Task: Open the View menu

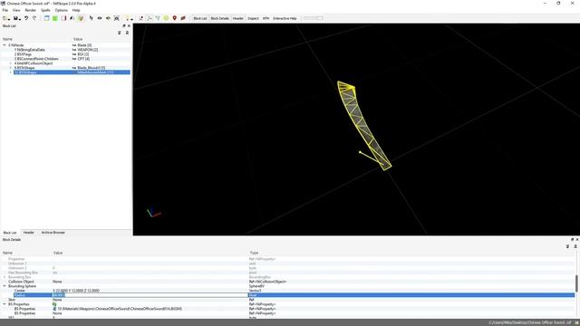Action: point(16,10)
